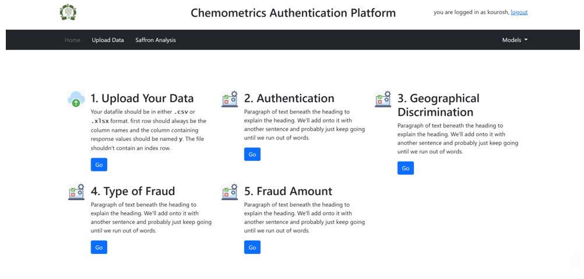Click the cloud upload icon

[x=76, y=99]
